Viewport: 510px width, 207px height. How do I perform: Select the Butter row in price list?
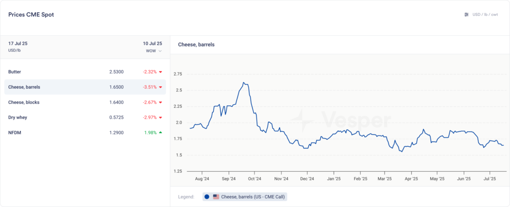click(85, 72)
